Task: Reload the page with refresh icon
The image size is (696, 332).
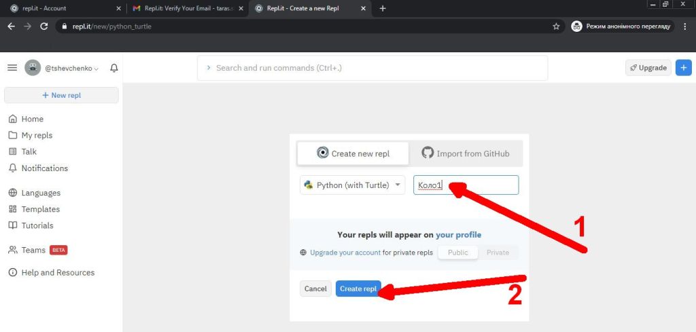Action: tap(43, 26)
